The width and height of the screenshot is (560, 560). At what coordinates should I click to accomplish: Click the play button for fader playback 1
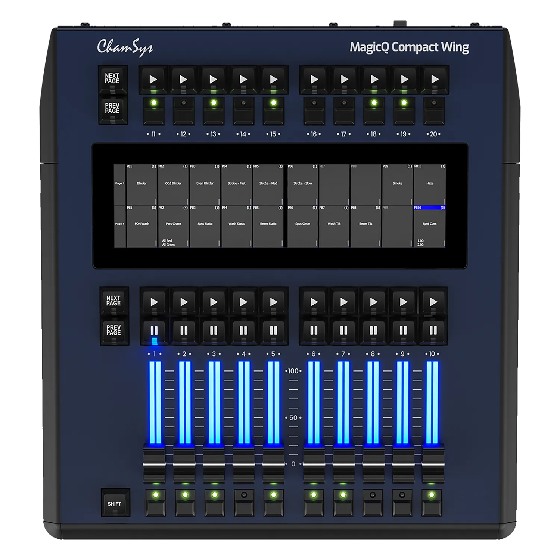tap(154, 302)
